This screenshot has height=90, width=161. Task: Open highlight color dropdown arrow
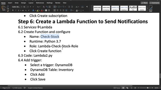point(39,10)
